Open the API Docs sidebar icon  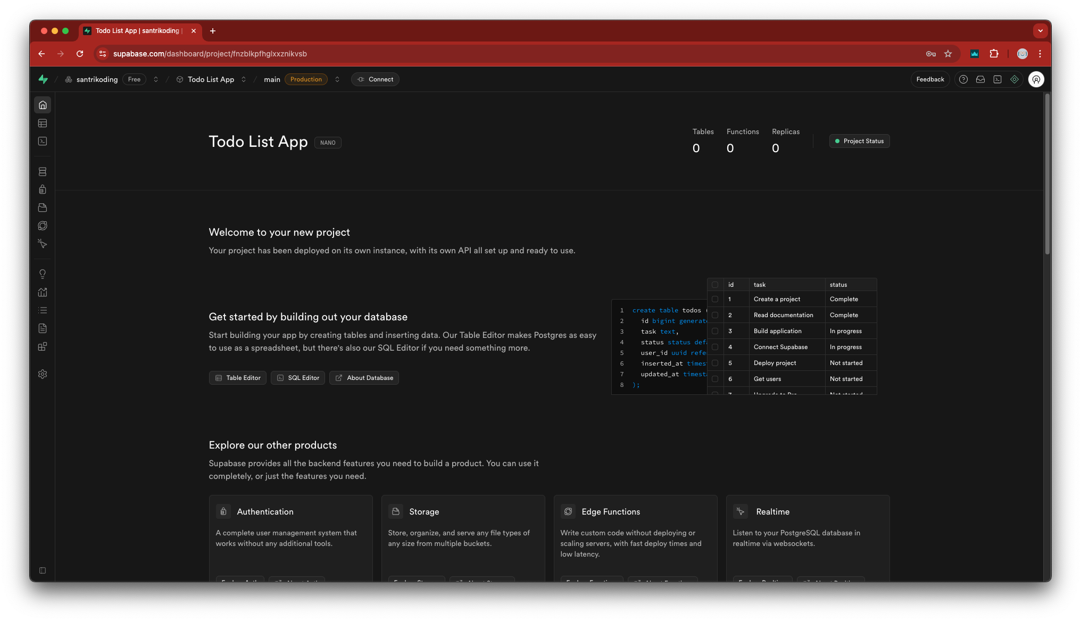tap(43, 328)
